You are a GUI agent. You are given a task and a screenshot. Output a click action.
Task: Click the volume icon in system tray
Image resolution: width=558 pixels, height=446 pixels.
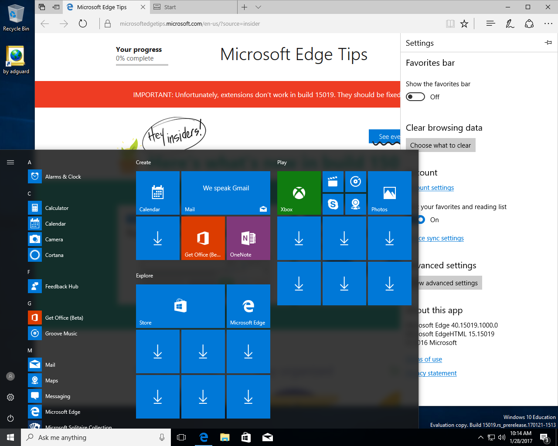click(x=501, y=437)
